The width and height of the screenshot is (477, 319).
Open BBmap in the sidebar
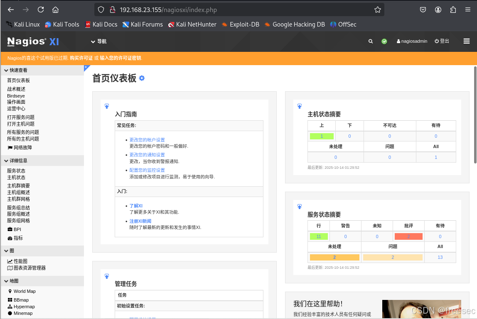[x=18, y=300]
